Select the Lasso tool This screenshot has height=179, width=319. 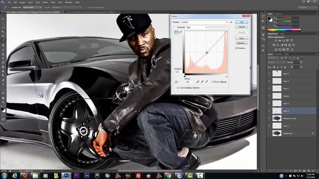[3, 27]
